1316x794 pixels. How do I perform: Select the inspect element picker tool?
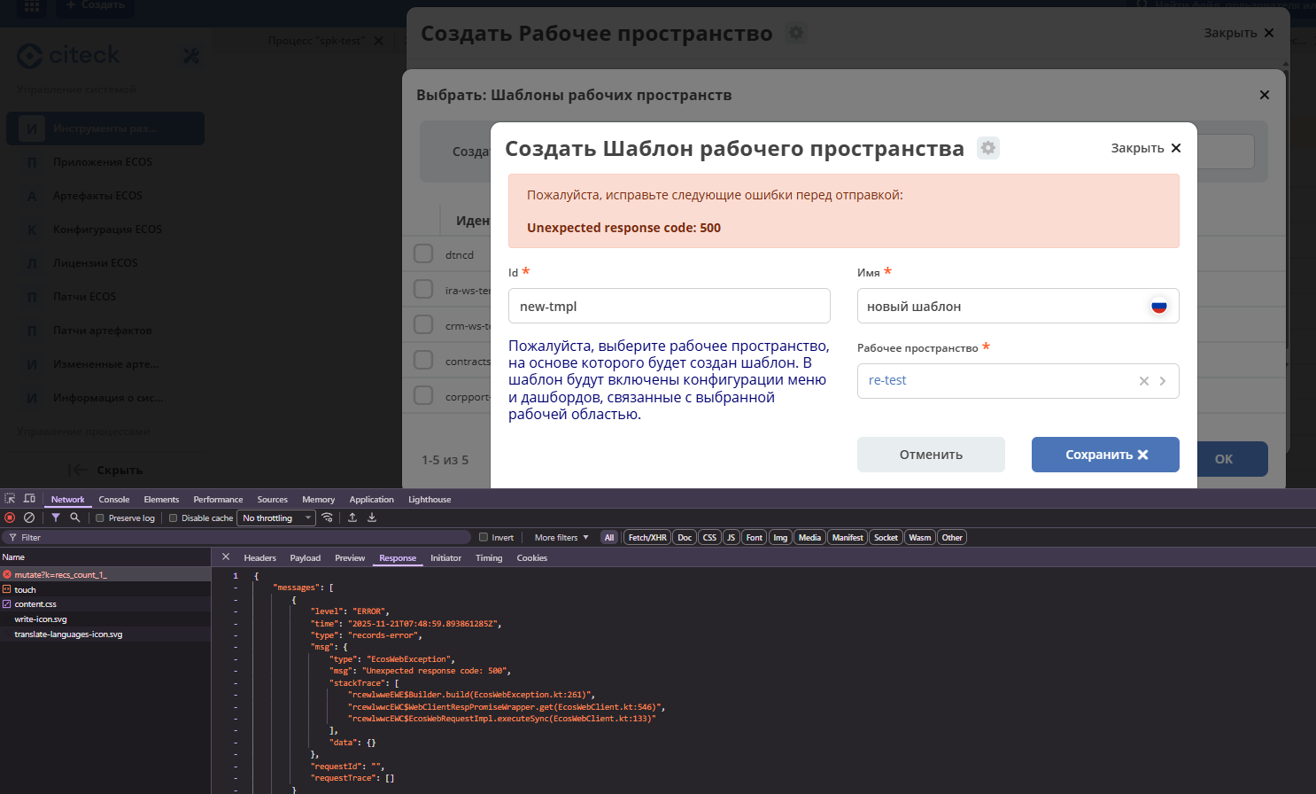pyautogui.click(x=10, y=499)
